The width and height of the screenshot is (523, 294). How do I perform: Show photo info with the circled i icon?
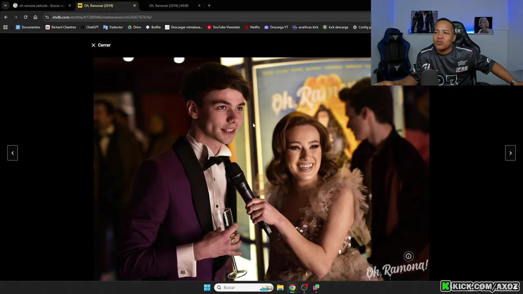pyautogui.click(x=408, y=256)
